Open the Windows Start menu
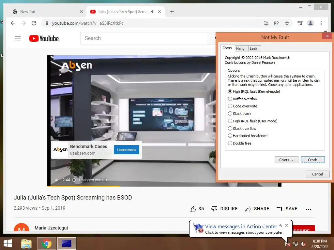Image resolution: width=334 pixels, height=250 pixels. point(8,243)
